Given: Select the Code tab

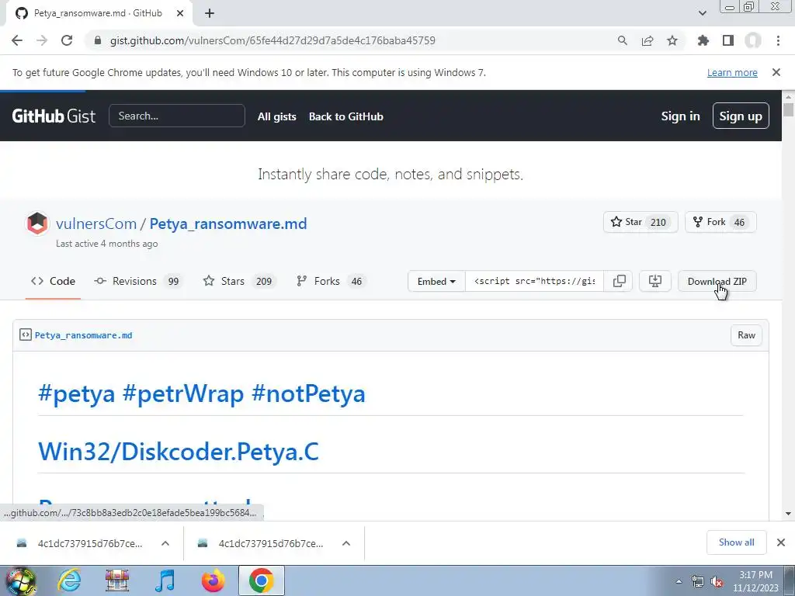Looking at the screenshot, I should [54, 281].
